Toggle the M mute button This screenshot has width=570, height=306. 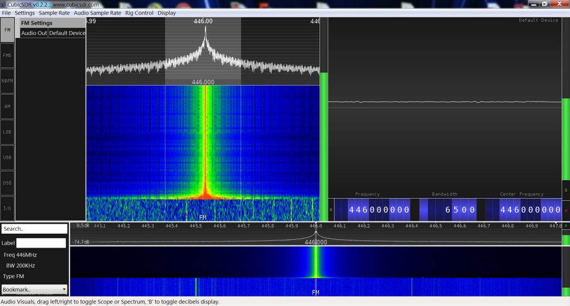[x=566, y=210]
